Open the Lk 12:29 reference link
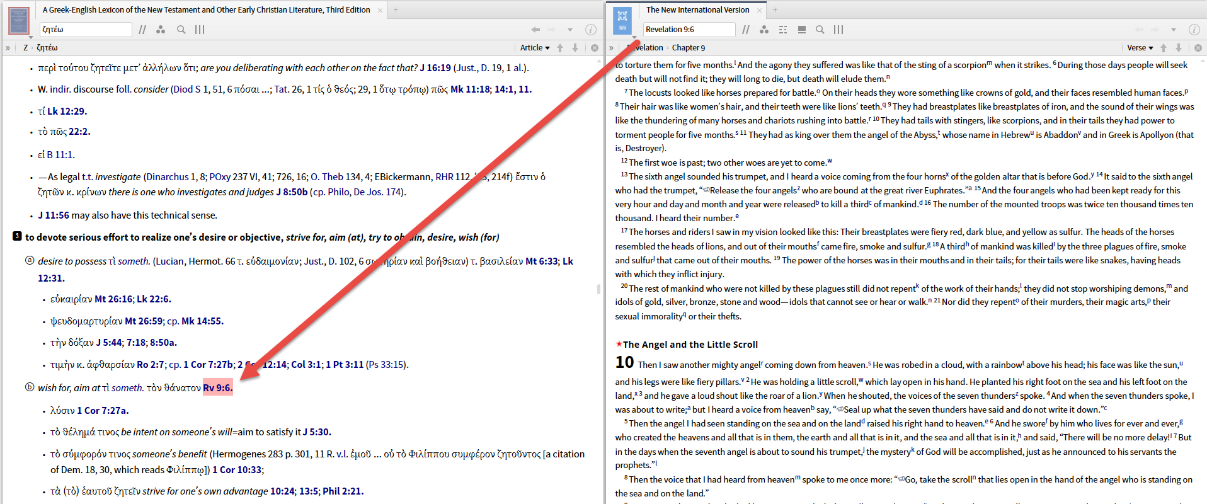This screenshot has height=504, width=1207. click(67, 112)
